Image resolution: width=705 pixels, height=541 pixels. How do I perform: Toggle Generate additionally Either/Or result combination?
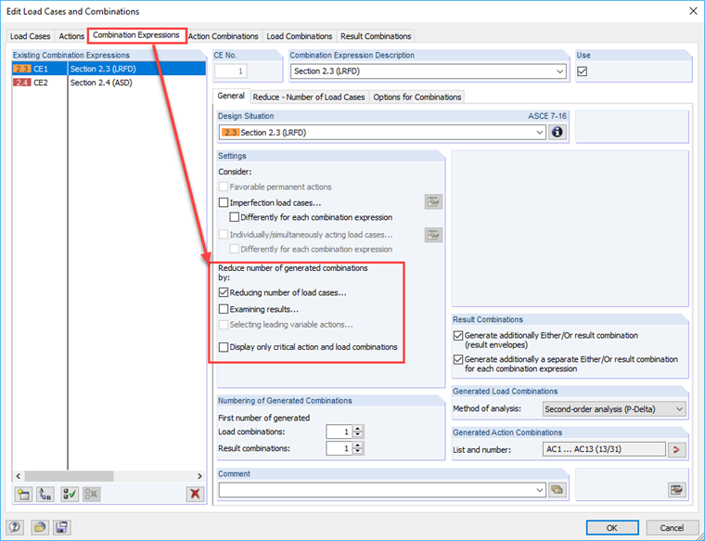click(x=458, y=336)
